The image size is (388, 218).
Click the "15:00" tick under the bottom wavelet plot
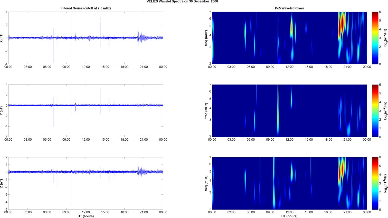pos(309,212)
